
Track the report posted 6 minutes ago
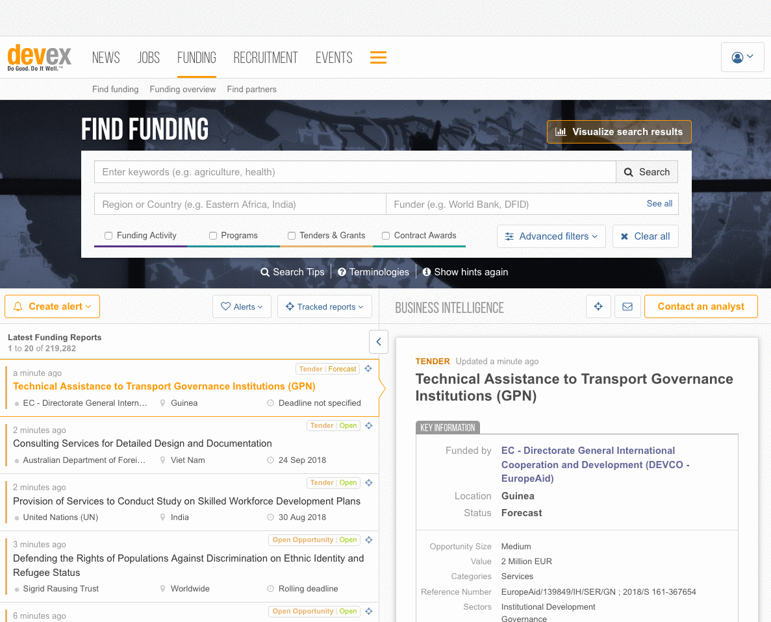click(x=369, y=611)
